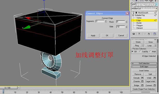Open Connect settings box icon

[155, 86]
